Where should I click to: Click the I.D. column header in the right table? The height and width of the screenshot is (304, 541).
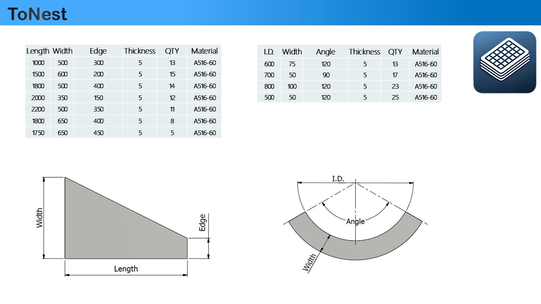click(269, 52)
